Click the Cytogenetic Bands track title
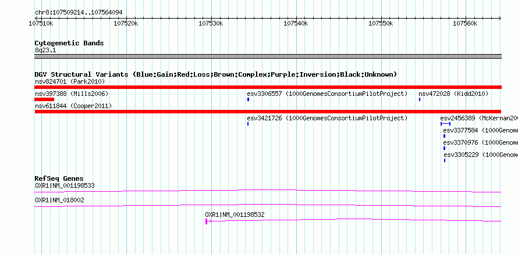518x254 pixels. [x=69, y=43]
